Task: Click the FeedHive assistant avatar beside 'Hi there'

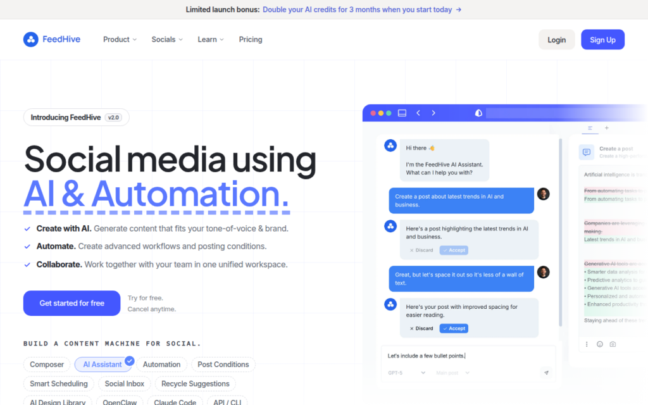Action: [390, 146]
